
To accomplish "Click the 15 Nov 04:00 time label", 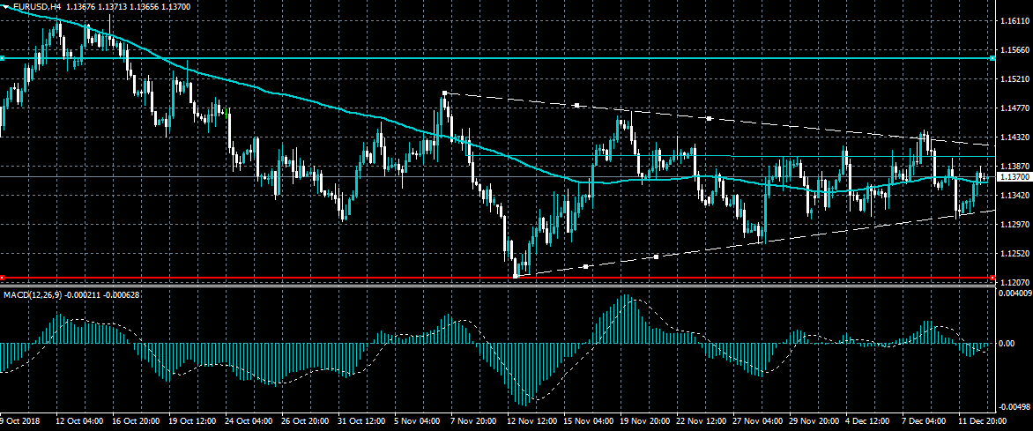I will pyautogui.click(x=588, y=420).
